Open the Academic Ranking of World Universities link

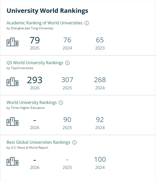45,23
